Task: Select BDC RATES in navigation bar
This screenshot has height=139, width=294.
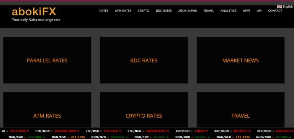Action: click(164, 11)
